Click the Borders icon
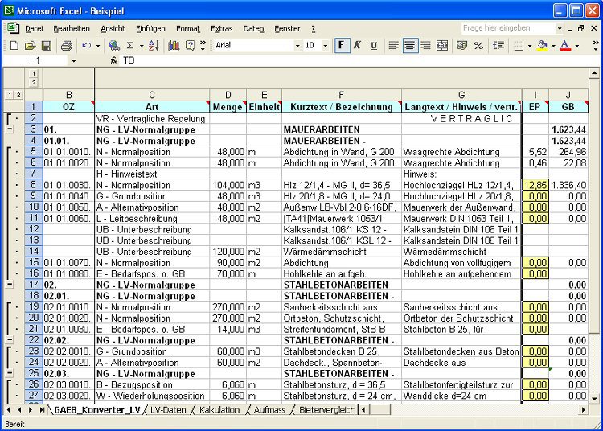This screenshot has height=431, width=603. 519,46
